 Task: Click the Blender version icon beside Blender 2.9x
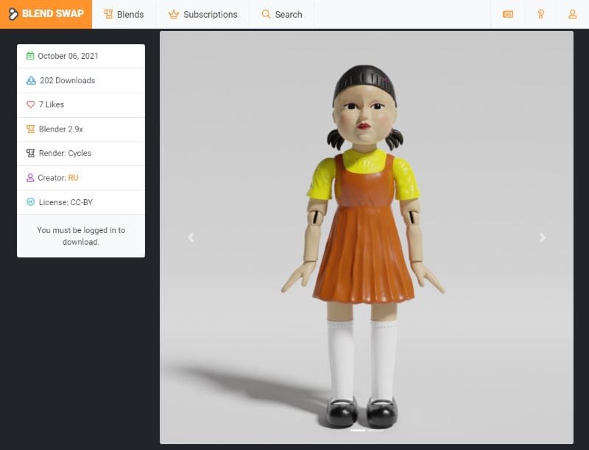[x=30, y=129]
